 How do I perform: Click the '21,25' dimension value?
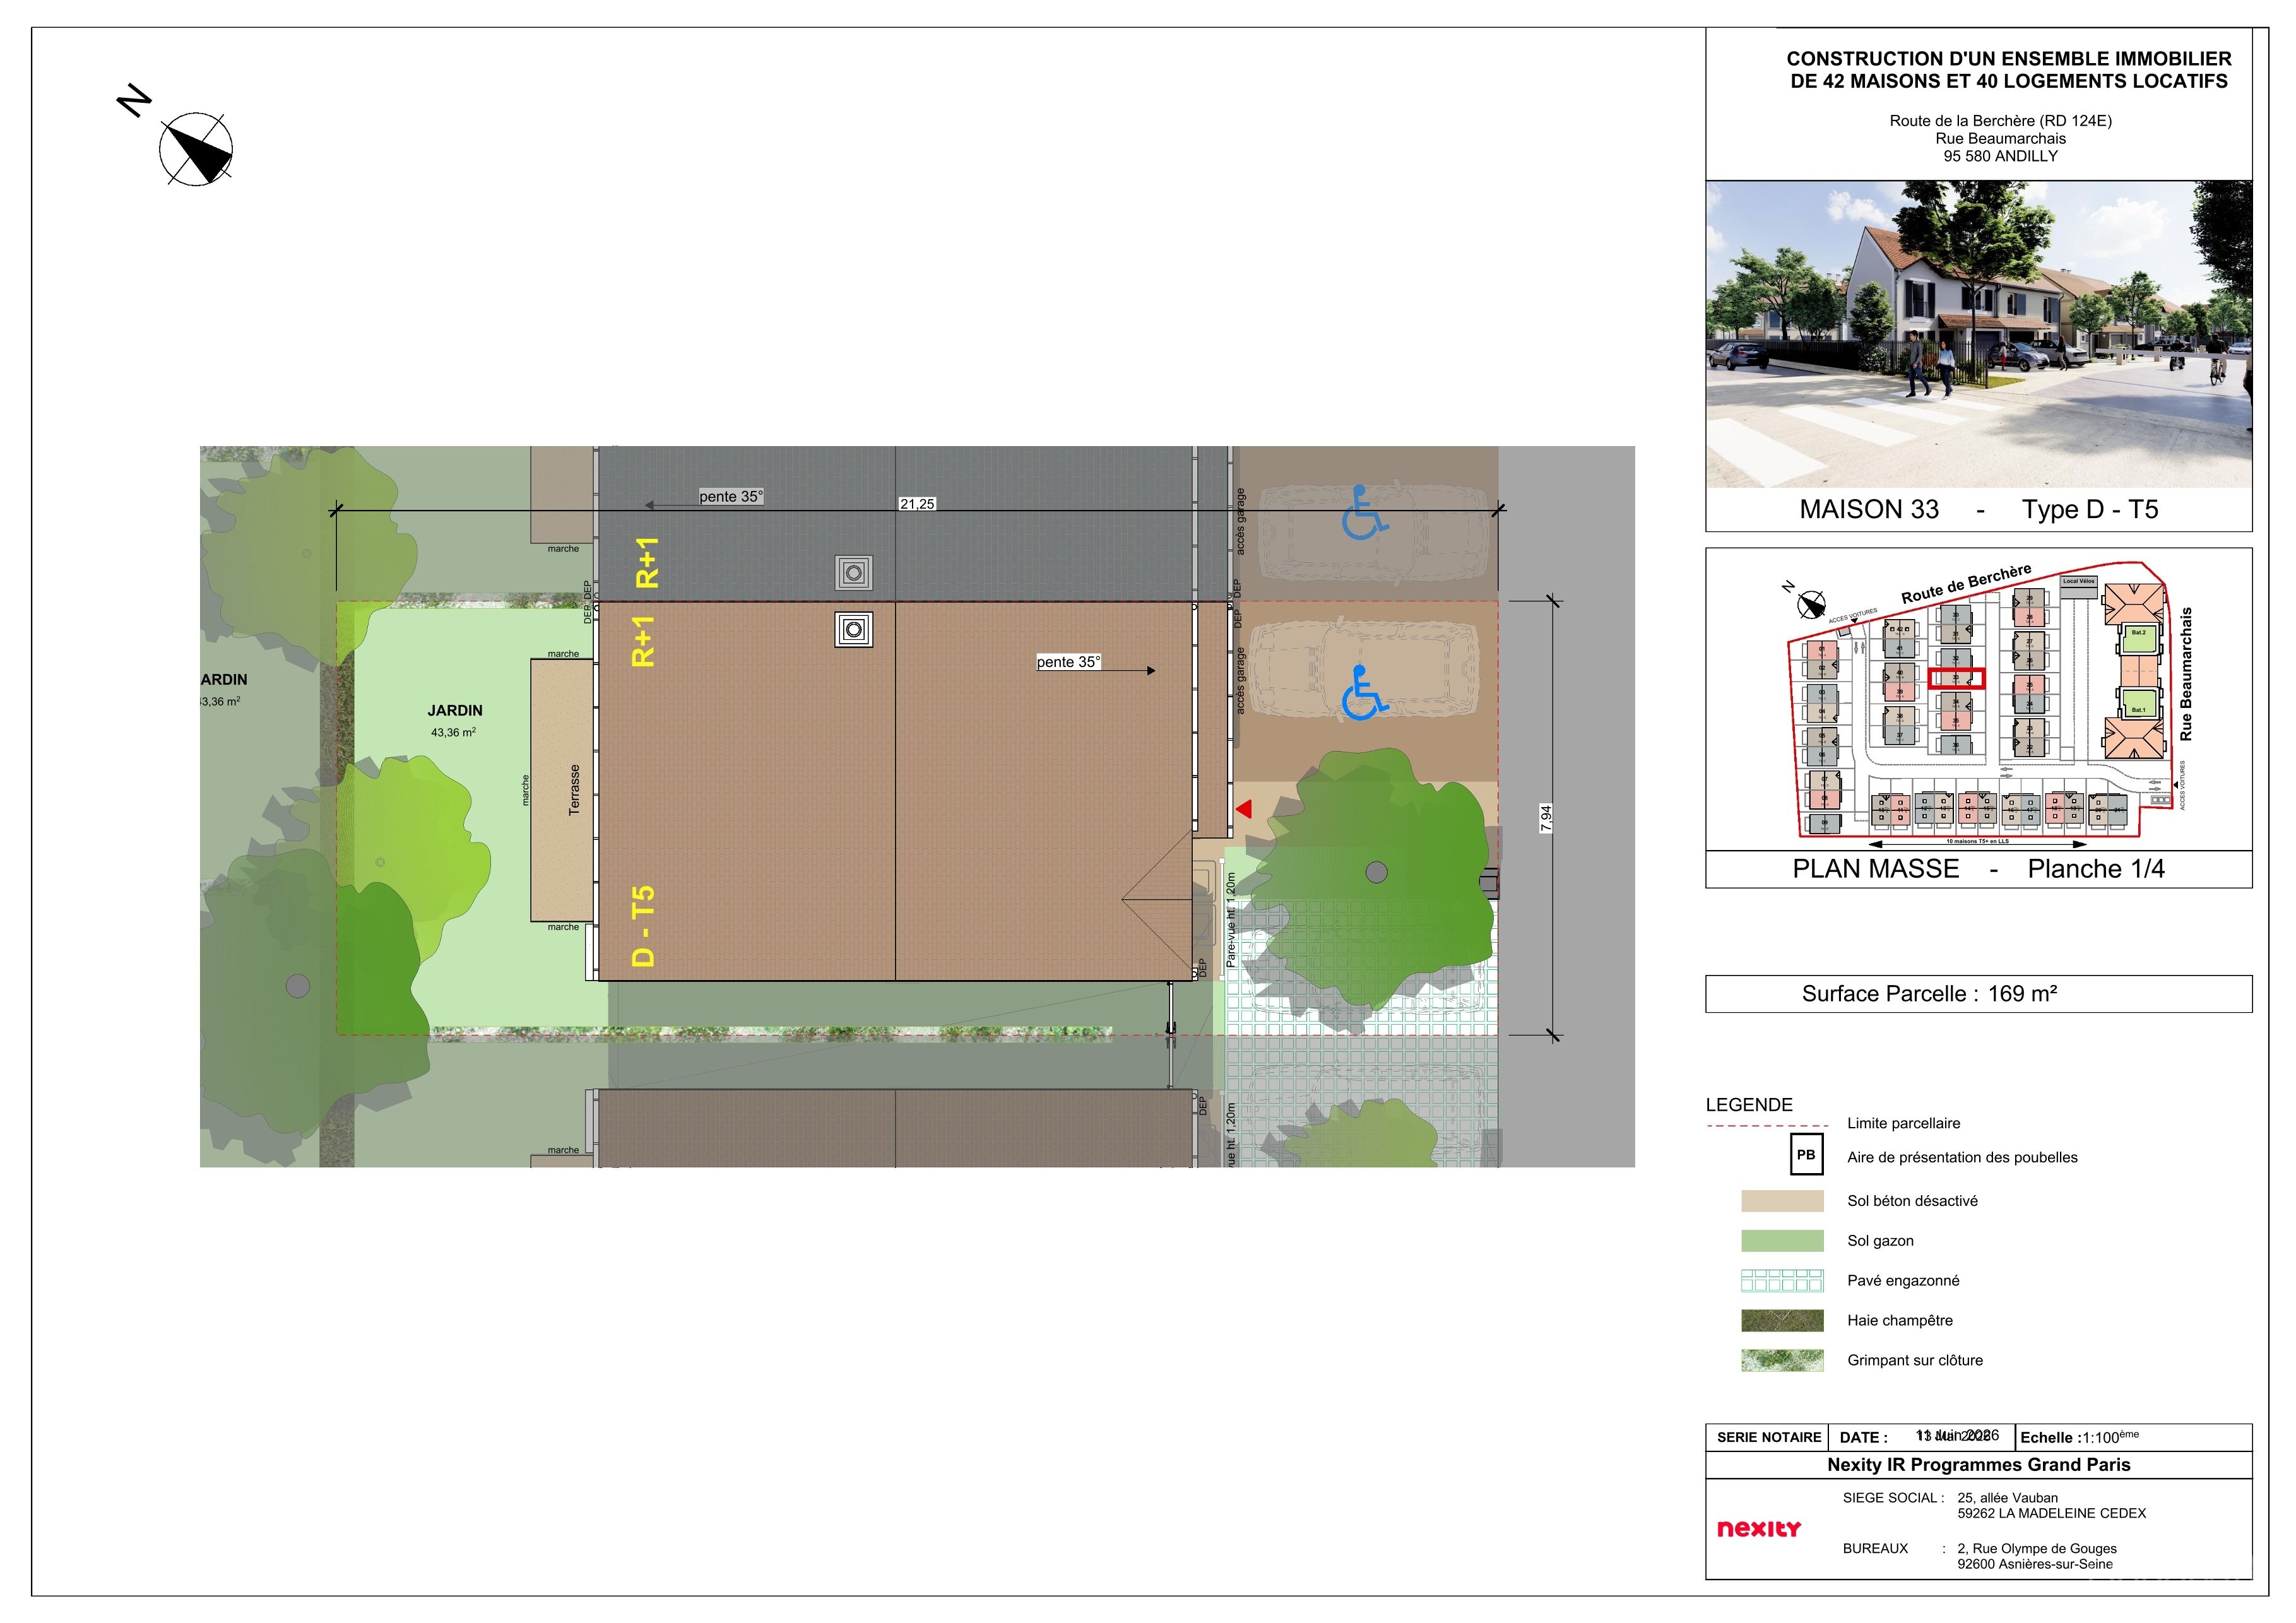pyautogui.click(x=917, y=504)
